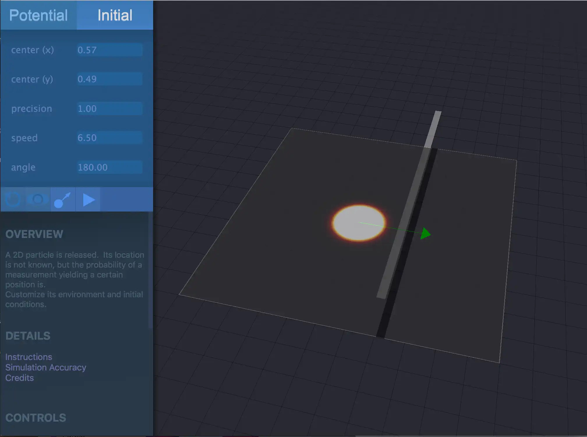Click the Instructions link
Image resolution: width=587 pixels, height=437 pixels.
click(29, 357)
